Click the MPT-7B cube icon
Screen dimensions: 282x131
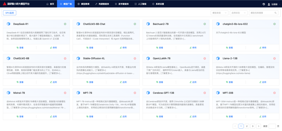coord(78,93)
